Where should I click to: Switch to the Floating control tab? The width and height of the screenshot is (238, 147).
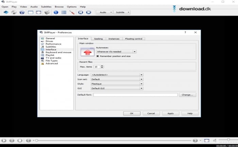[134, 39]
